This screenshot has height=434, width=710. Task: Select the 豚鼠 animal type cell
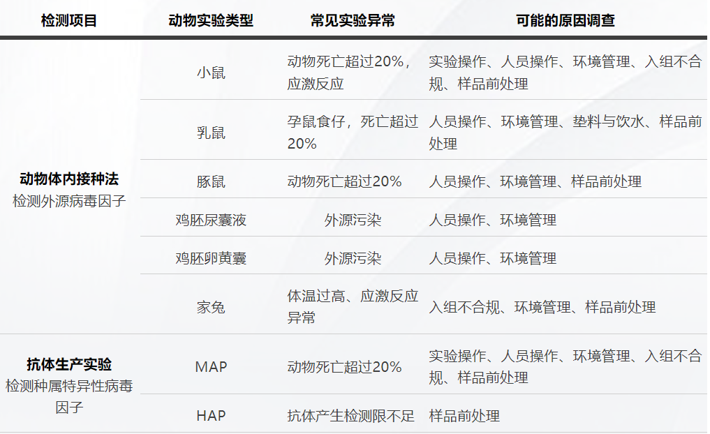[211, 181]
